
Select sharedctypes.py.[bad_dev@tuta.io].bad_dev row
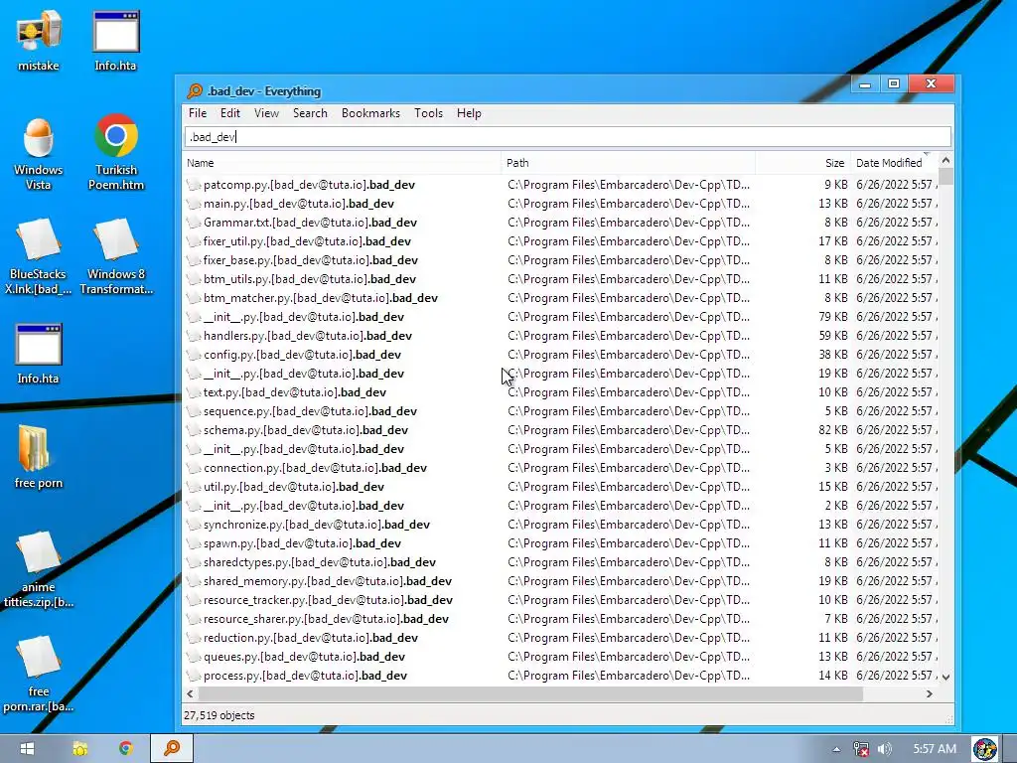[560, 562]
